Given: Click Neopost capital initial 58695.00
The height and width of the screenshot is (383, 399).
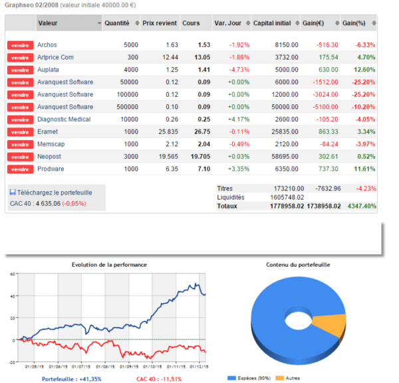Looking at the screenshot, I should point(285,157).
